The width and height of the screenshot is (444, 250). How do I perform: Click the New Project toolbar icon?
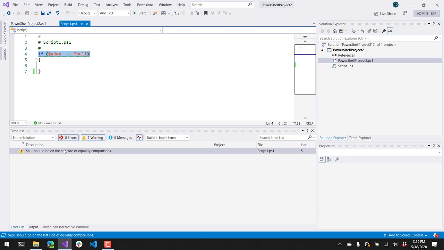(x=27, y=13)
